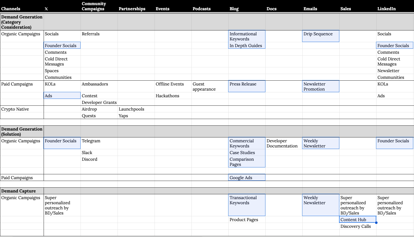
Task: Select the Community Campaigns column header
Action: [x=99, y=6]
